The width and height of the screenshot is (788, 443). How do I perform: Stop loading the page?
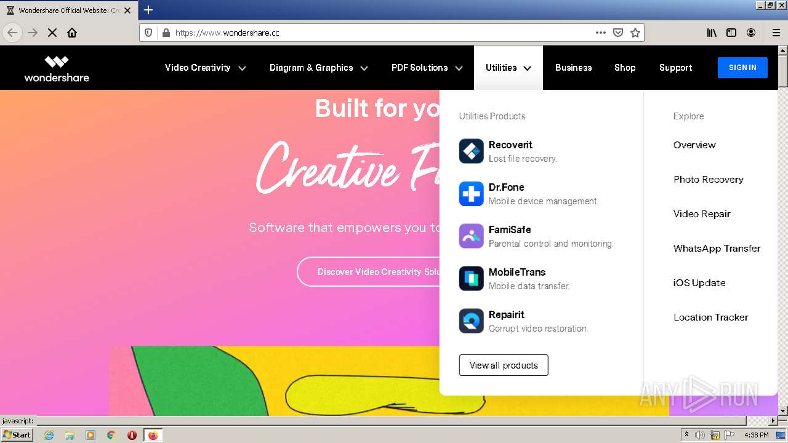tap(52, 33)
